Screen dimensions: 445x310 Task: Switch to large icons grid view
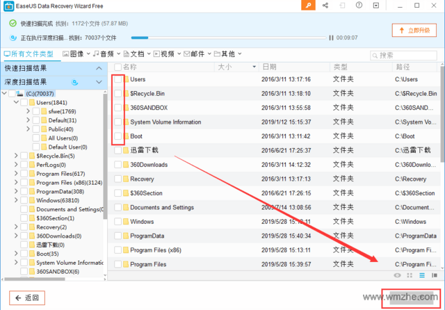[410, 275]
